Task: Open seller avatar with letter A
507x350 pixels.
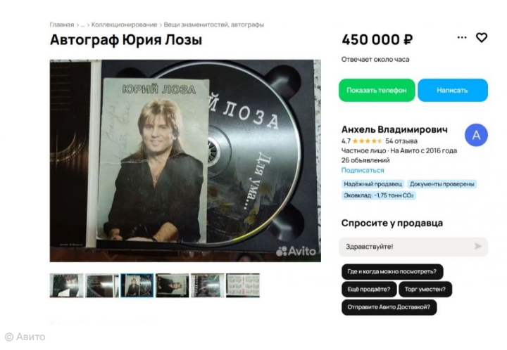Action: coord(476,135)
